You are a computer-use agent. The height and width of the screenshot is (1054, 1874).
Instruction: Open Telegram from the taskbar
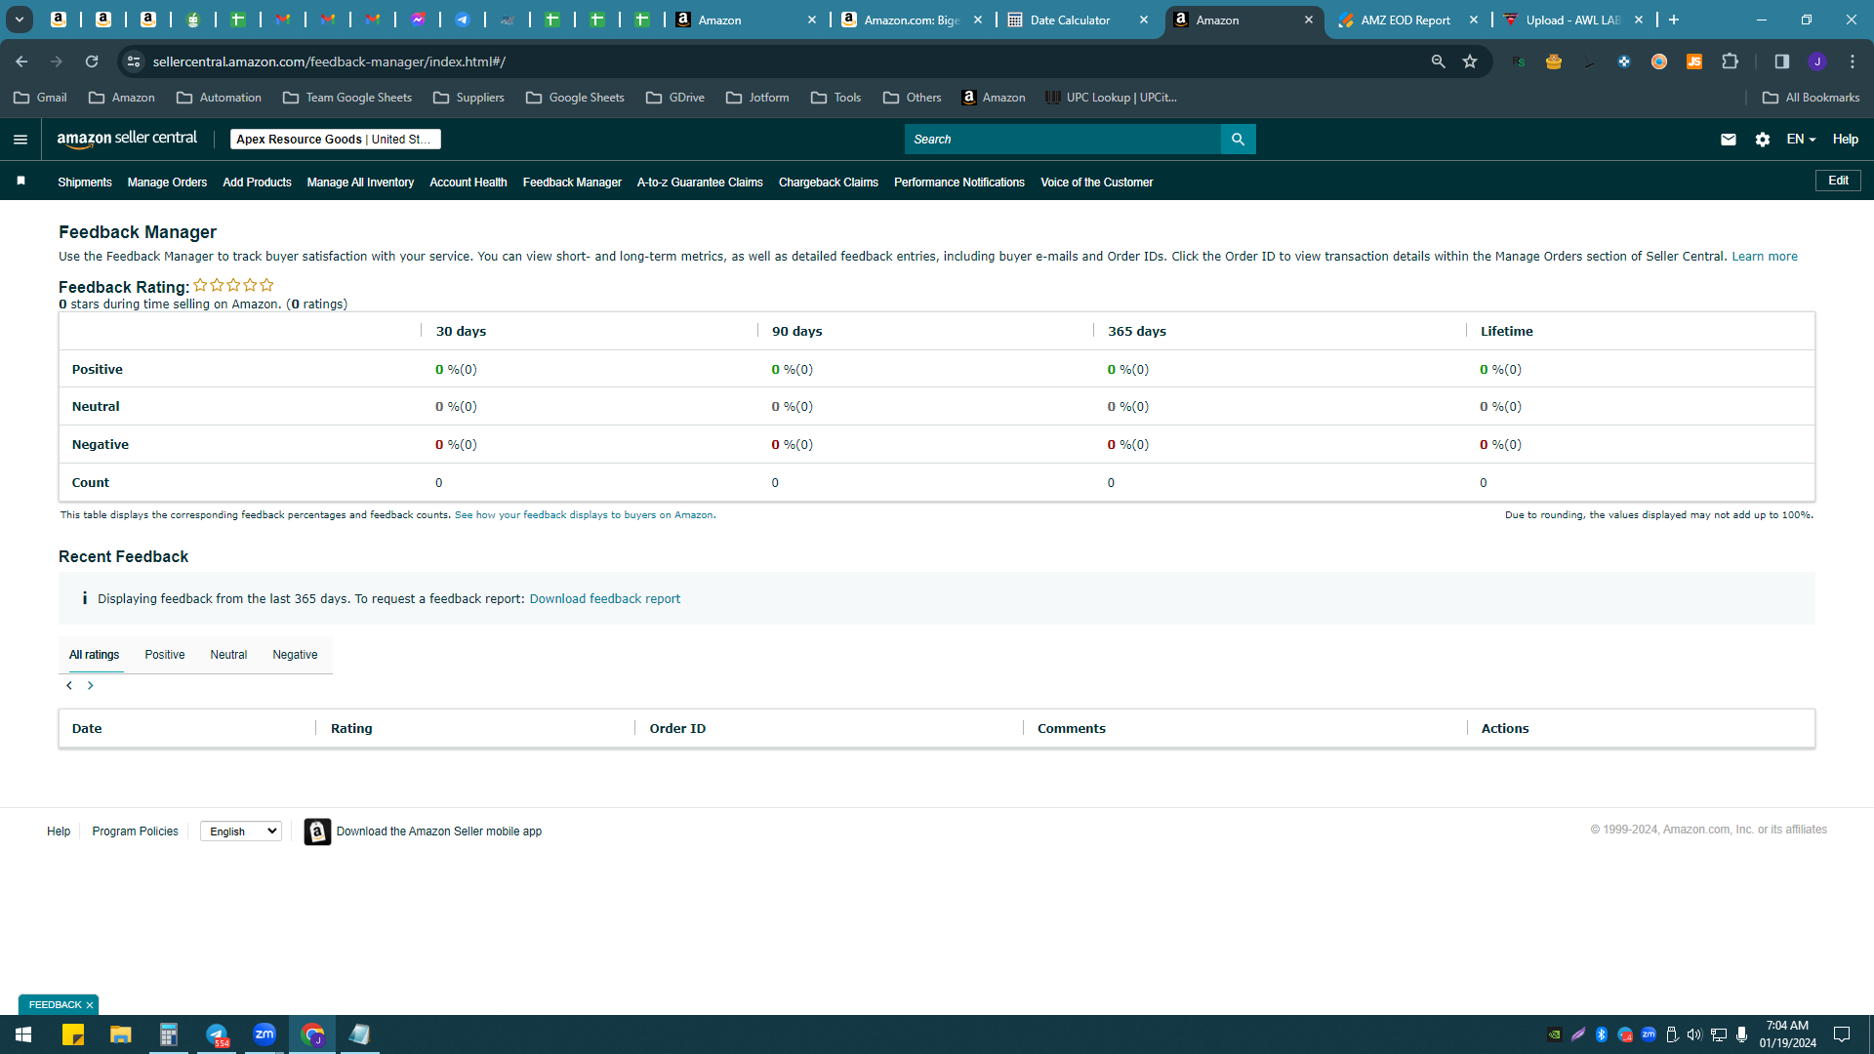click(x=217, y=1034)
